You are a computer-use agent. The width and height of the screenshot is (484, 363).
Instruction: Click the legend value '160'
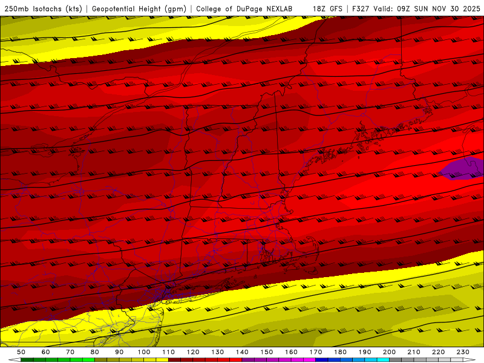coord(291,352)
